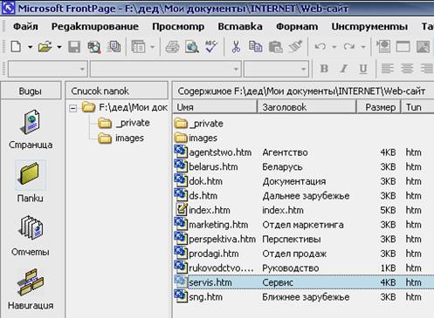Screen dimensions: 434x318
Task: Open the Undo history dropdown arrow
Action: click(x=334, y=47)
